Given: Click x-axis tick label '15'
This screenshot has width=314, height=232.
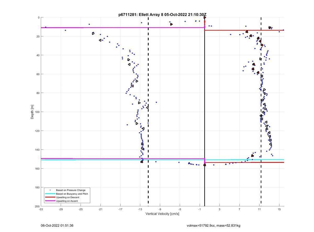Looking at the screenshot, I should (279, 209).
